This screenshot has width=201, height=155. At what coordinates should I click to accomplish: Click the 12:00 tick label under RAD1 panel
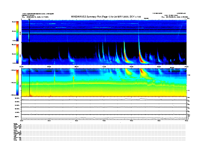[x=104, y=67]
